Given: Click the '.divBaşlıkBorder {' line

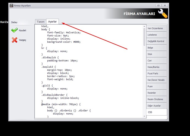Looking at the screenshot, I should [55, 95].
